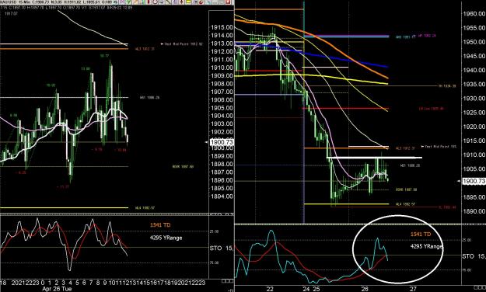Viewport: 486px width, 292px height.
Task: Click the 1914.00 price on left axis
Action: point(222,35)
